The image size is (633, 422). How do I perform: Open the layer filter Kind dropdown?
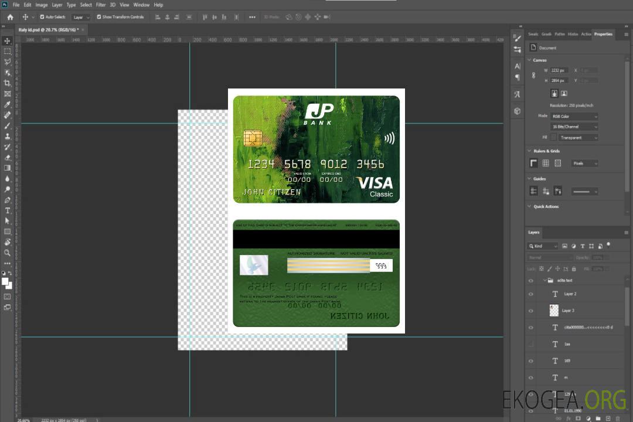(x=543, y=246)
